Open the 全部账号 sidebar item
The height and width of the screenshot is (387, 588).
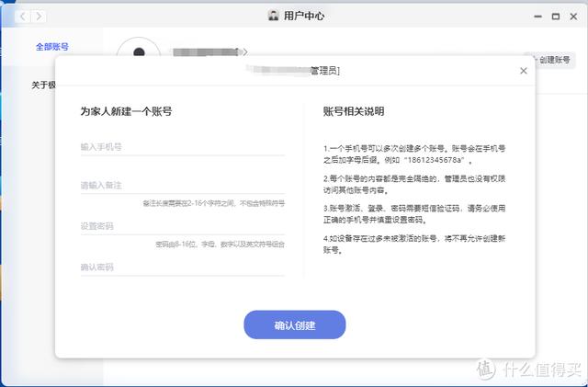point(52,47)
